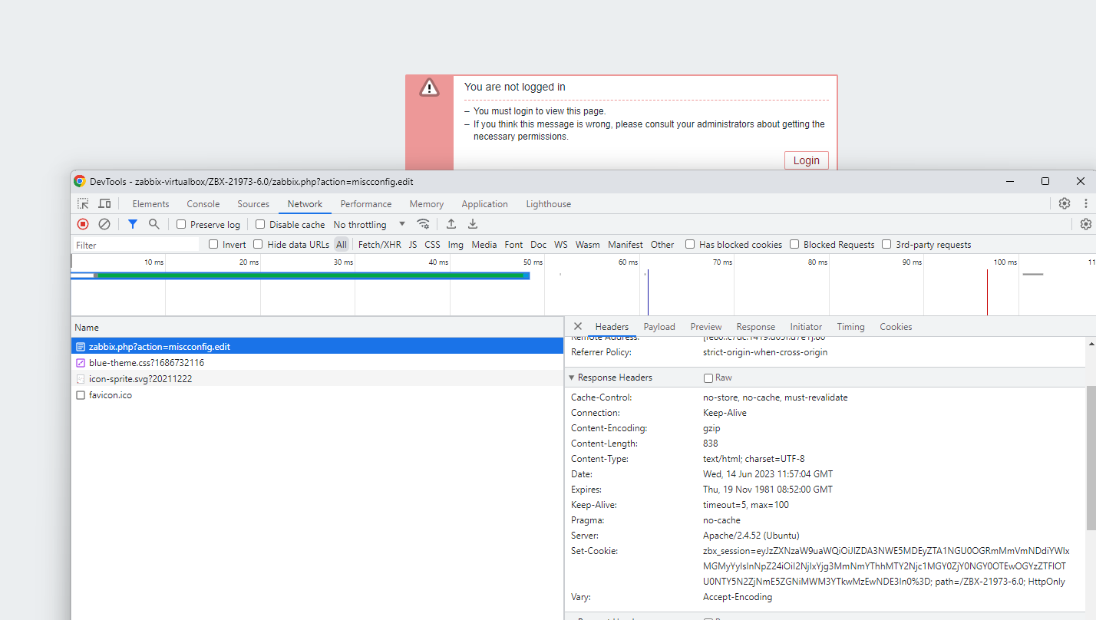1096x620 pixels.
Task: Select the Network tab
Action: pyautogui.click(x=305, y=203)
